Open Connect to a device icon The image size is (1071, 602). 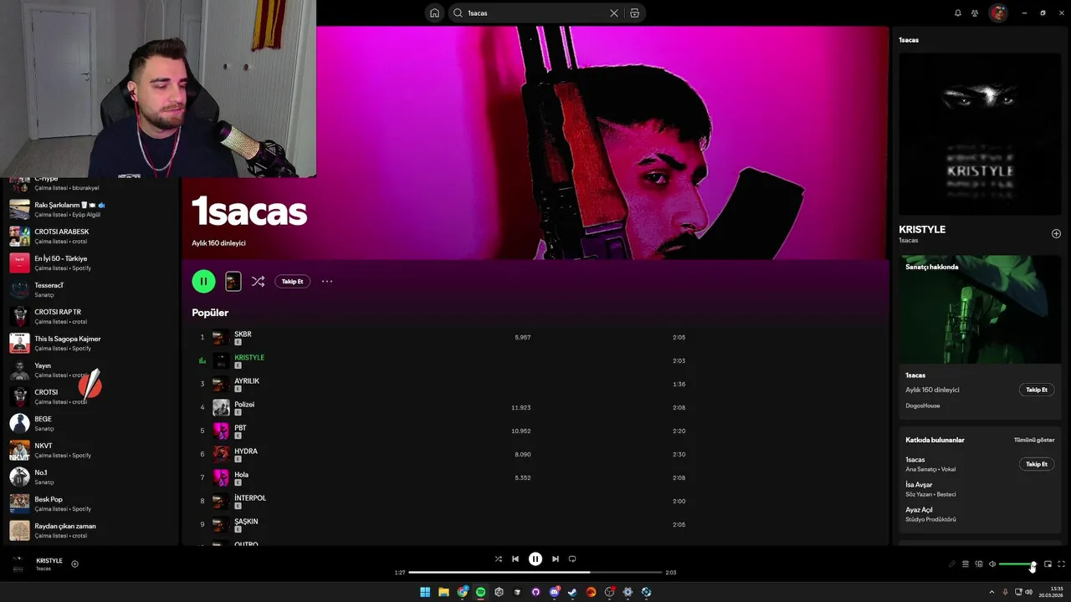[x=979, y=564]
